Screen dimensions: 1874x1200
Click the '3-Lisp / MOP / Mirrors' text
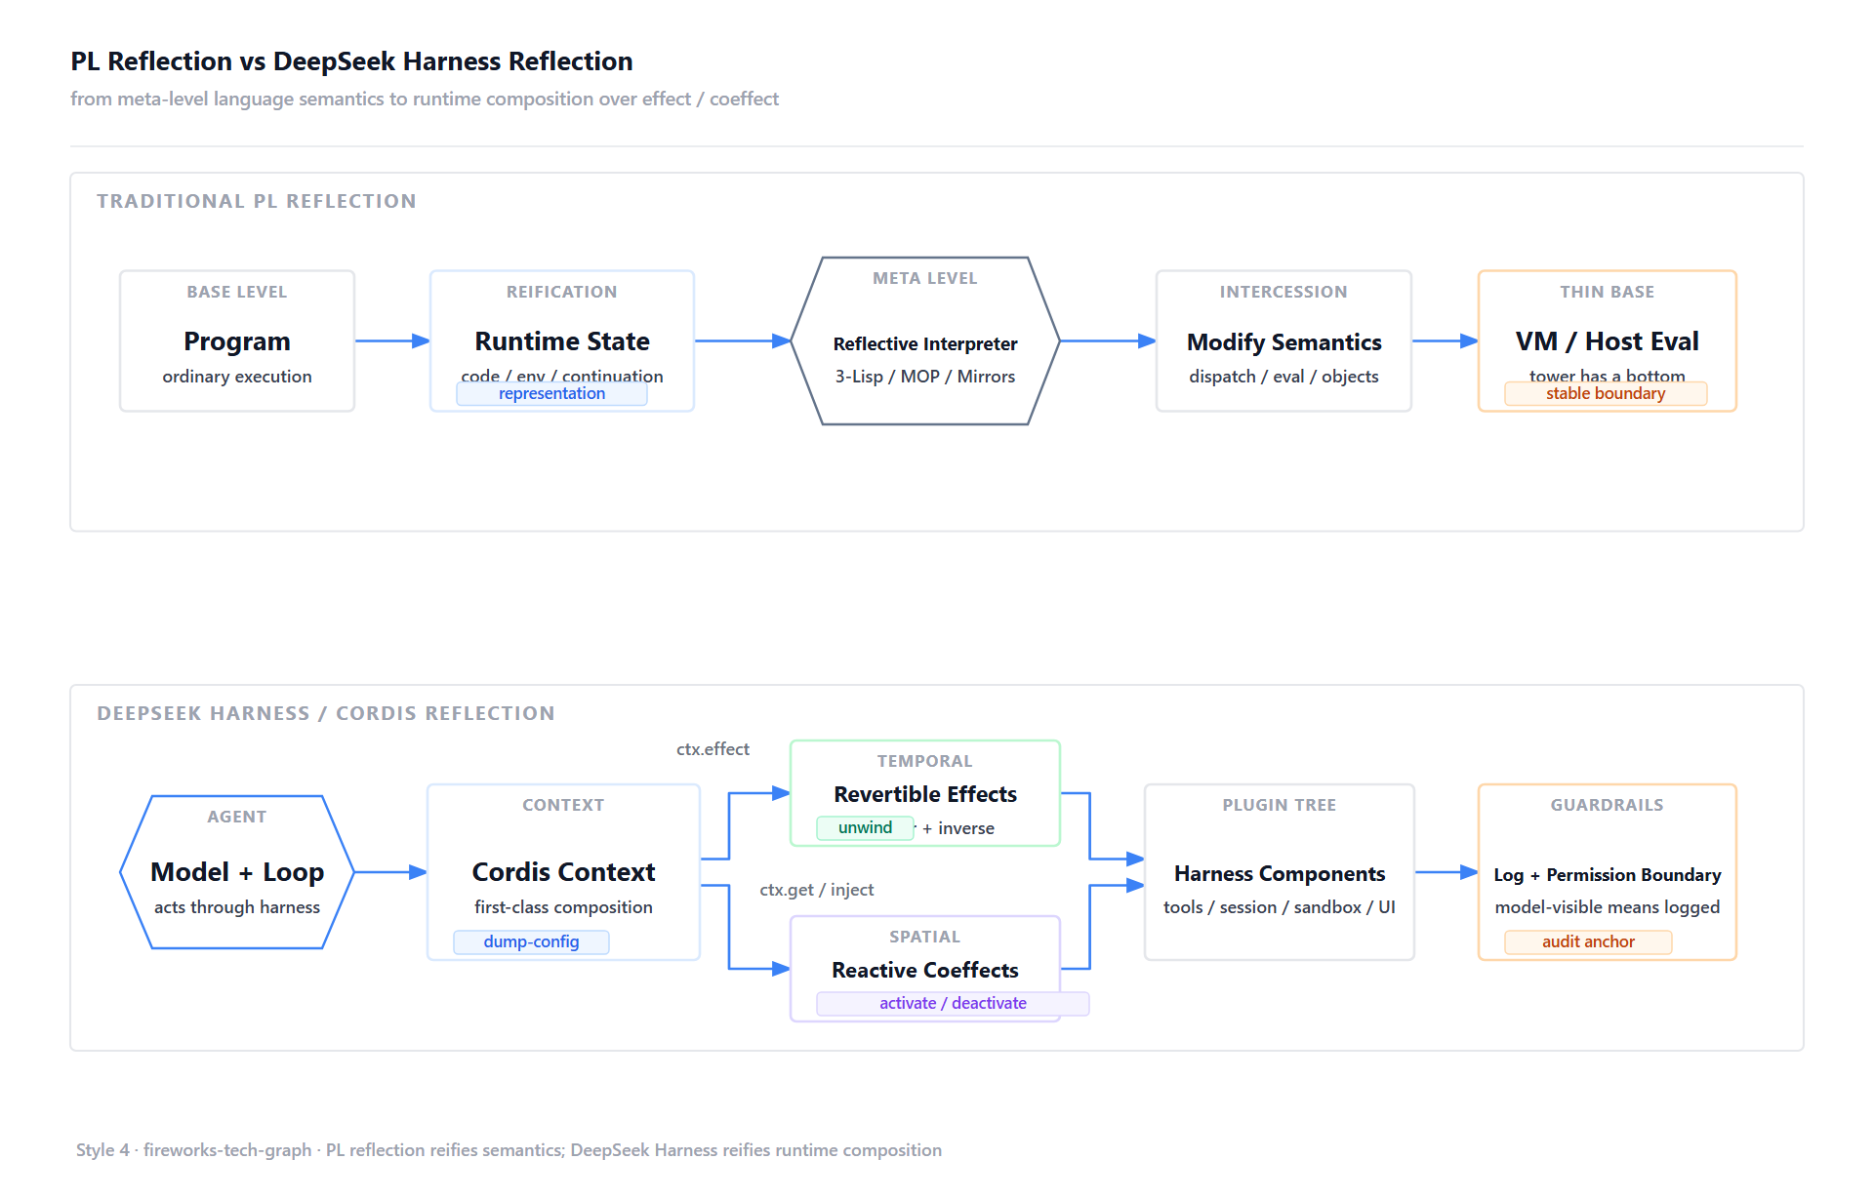[x=925, y=377]
